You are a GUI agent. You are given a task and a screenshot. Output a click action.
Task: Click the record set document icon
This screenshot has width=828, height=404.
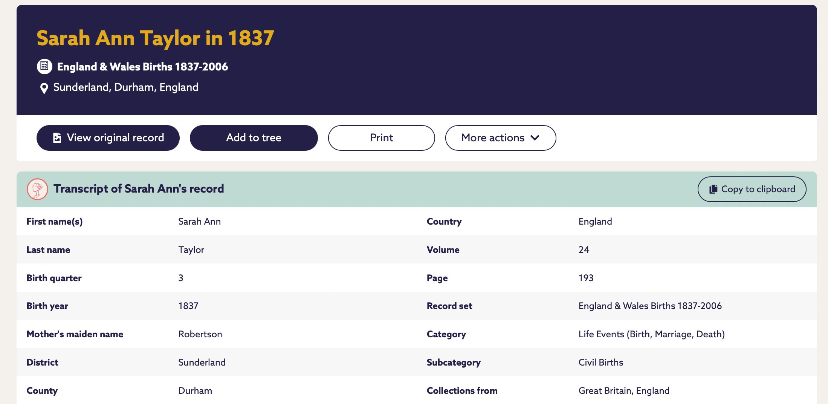44,66
